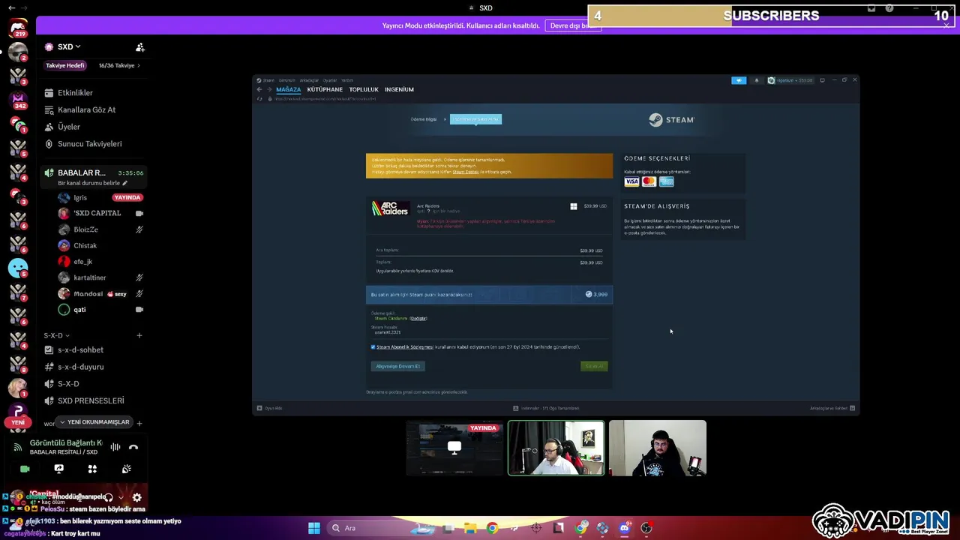The width and height of the screenshot is (960, 540).
Task: Select voice user Mandosi
Action: [x=88, y=294]
